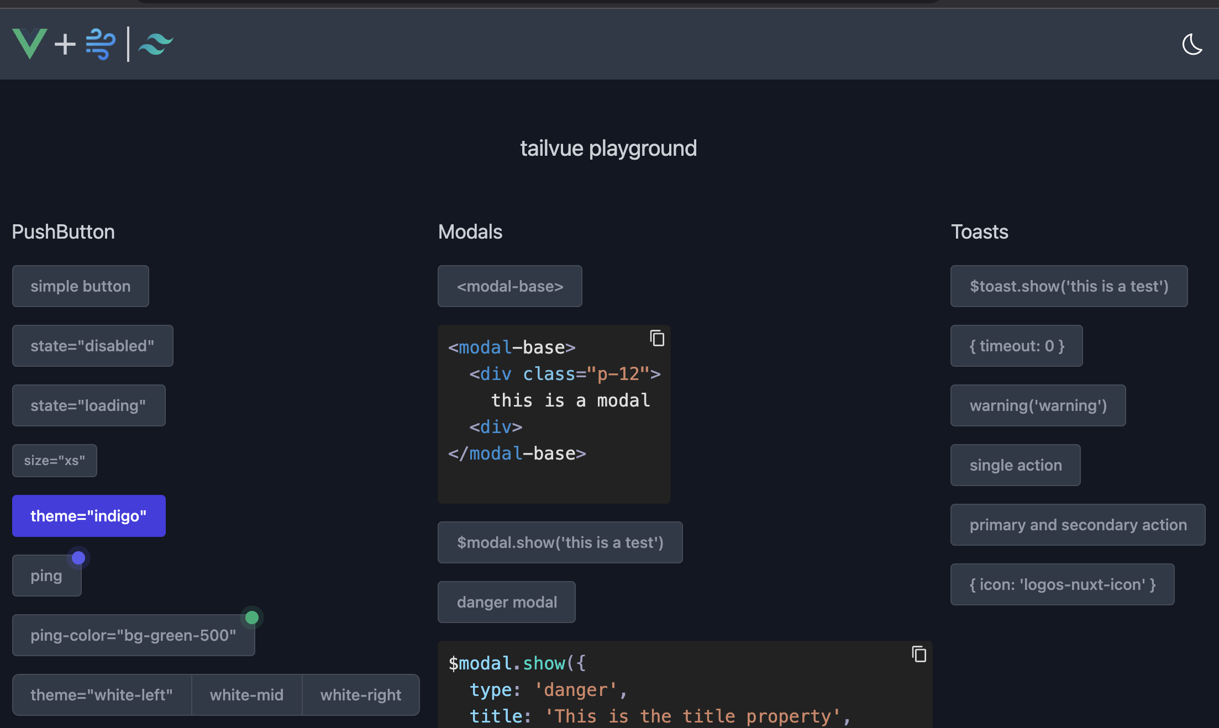Click the state="loading" button
Image resolution: width=1219 pixels, height=728 pixels.
88,405
